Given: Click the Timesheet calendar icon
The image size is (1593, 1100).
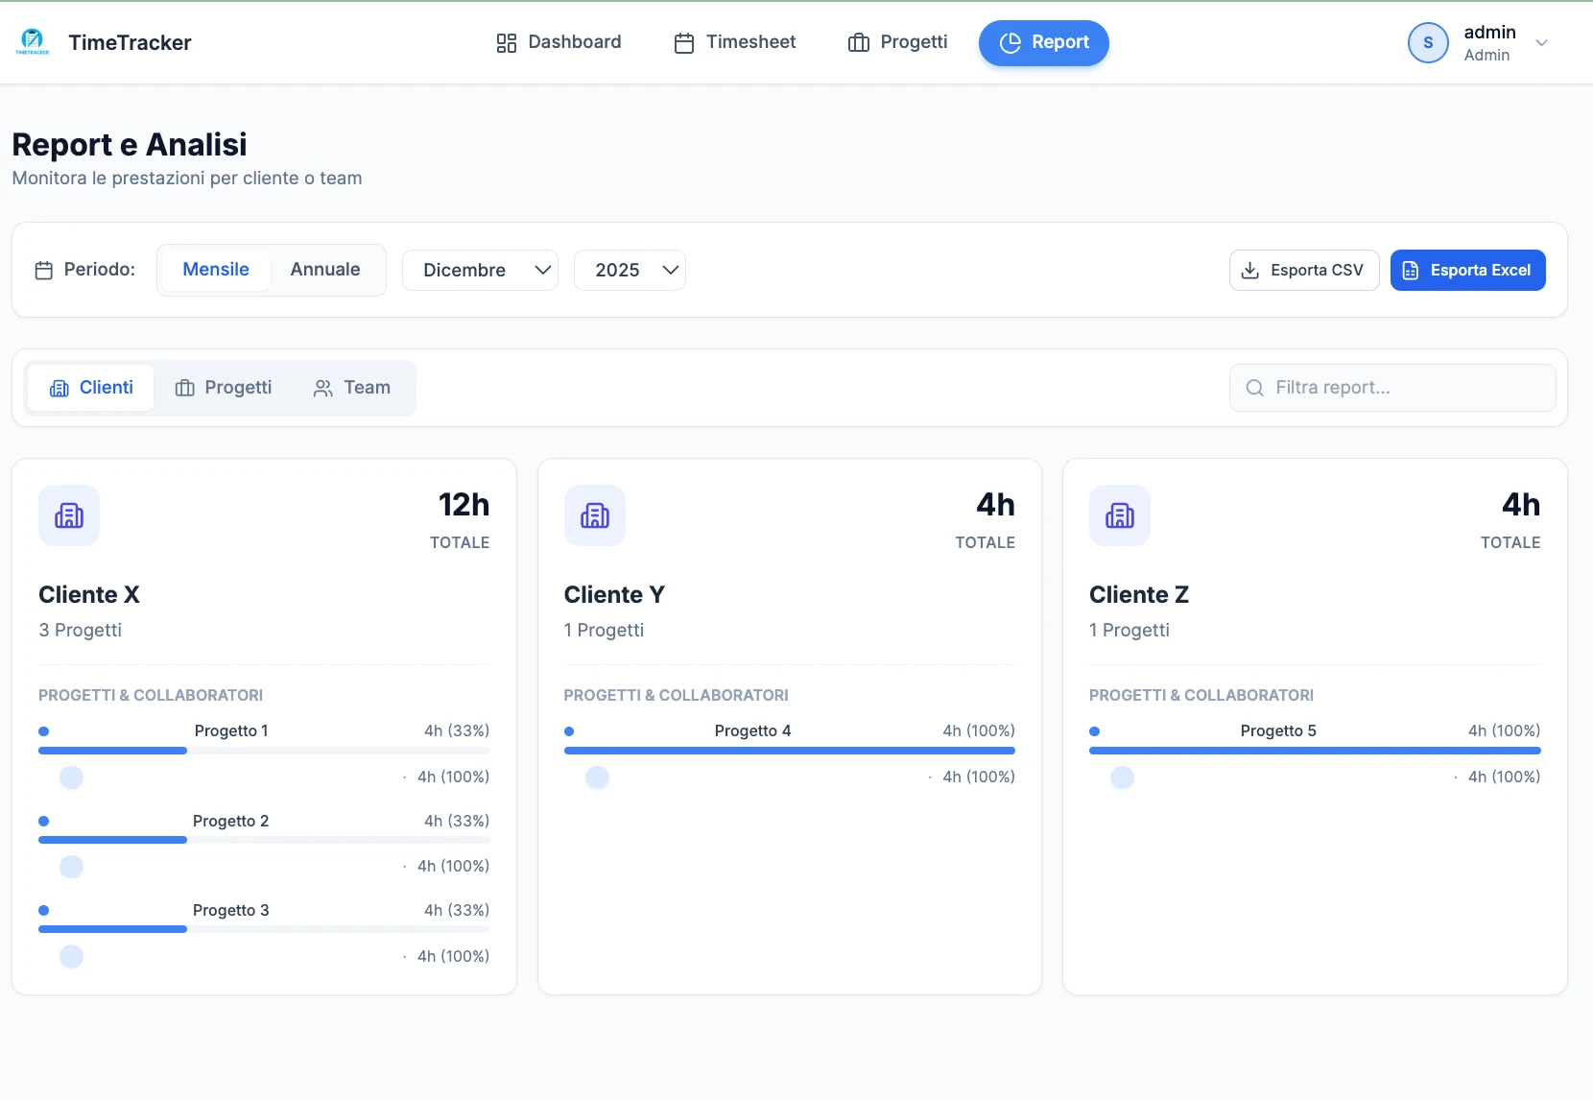Looking at the screenshot, I should (x=684, y=43).
